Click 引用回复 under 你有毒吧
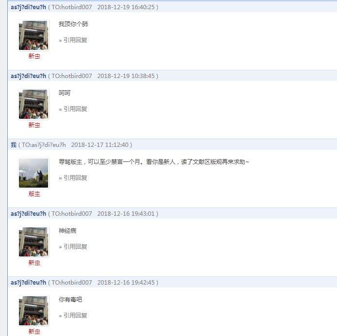The image size is (337, 336). pyautogui.click(x=75, y=316)
